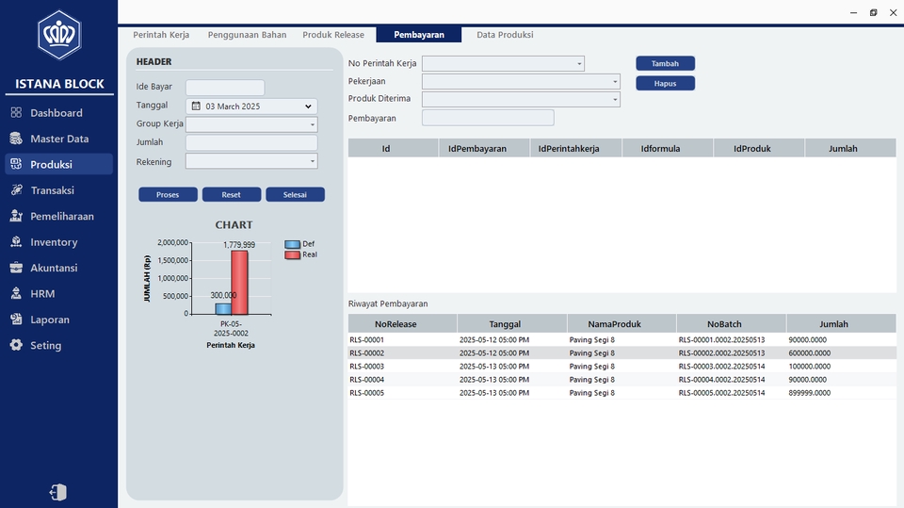Select the Pembayaran tab
The height and width of the screenshot is (508, 904).
[x=418, y=35]
